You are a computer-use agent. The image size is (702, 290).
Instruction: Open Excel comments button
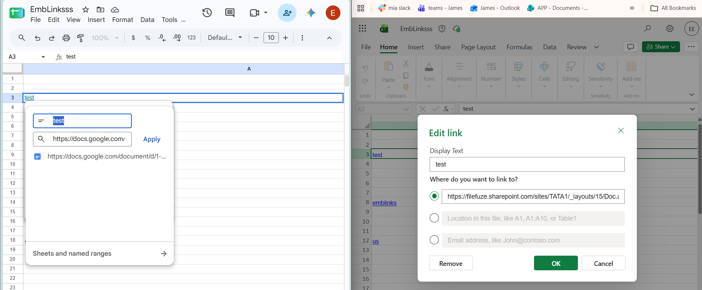[631, 47]
